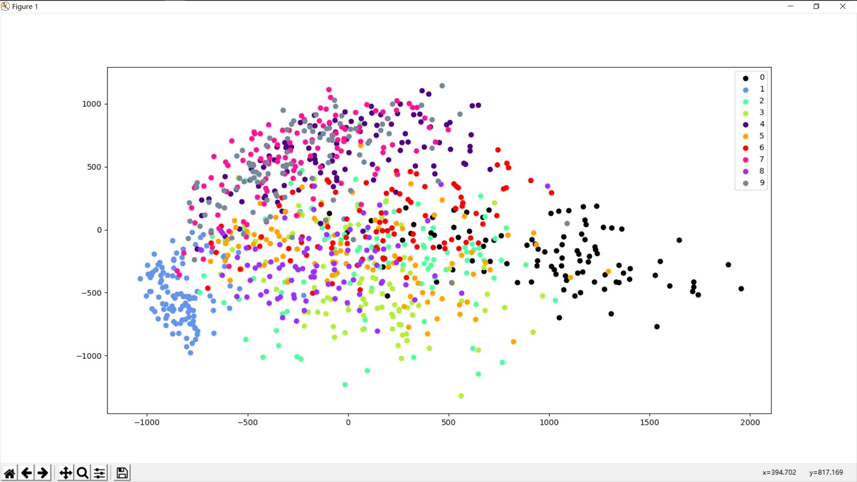The width and height of the screenshot is (857, 482).
Task: Save the figure with floppy icon
Action: tap(122, 473)
